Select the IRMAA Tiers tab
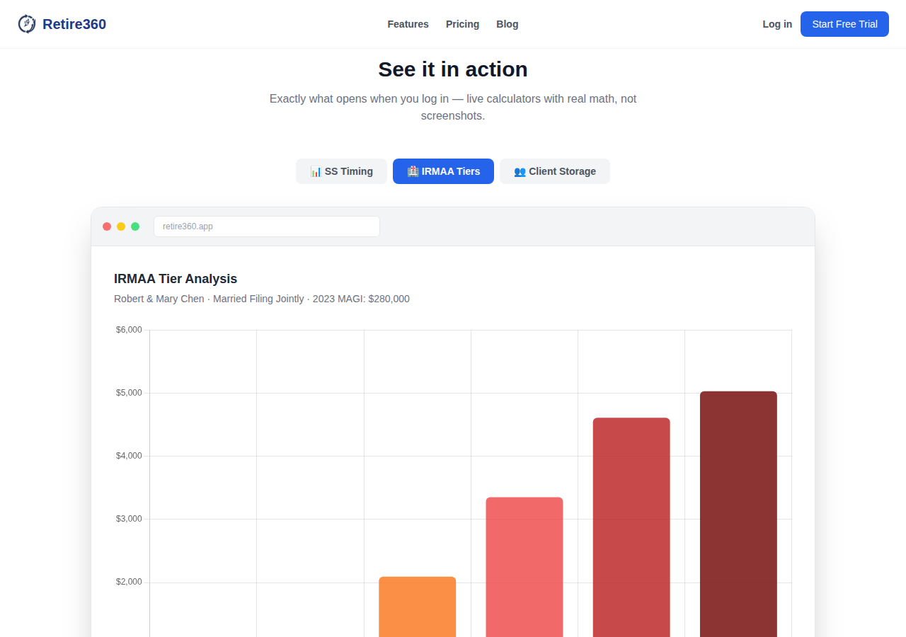The width and height of the screenshot is (906, 637). tap(443, 171)
